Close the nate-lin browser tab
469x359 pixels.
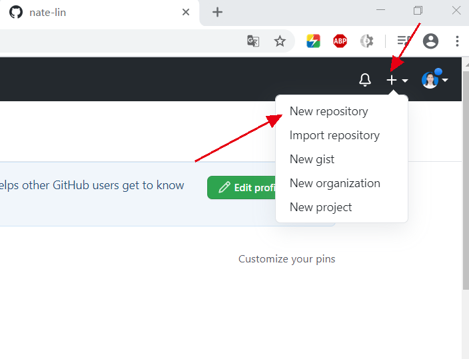[x=186, y=12]
